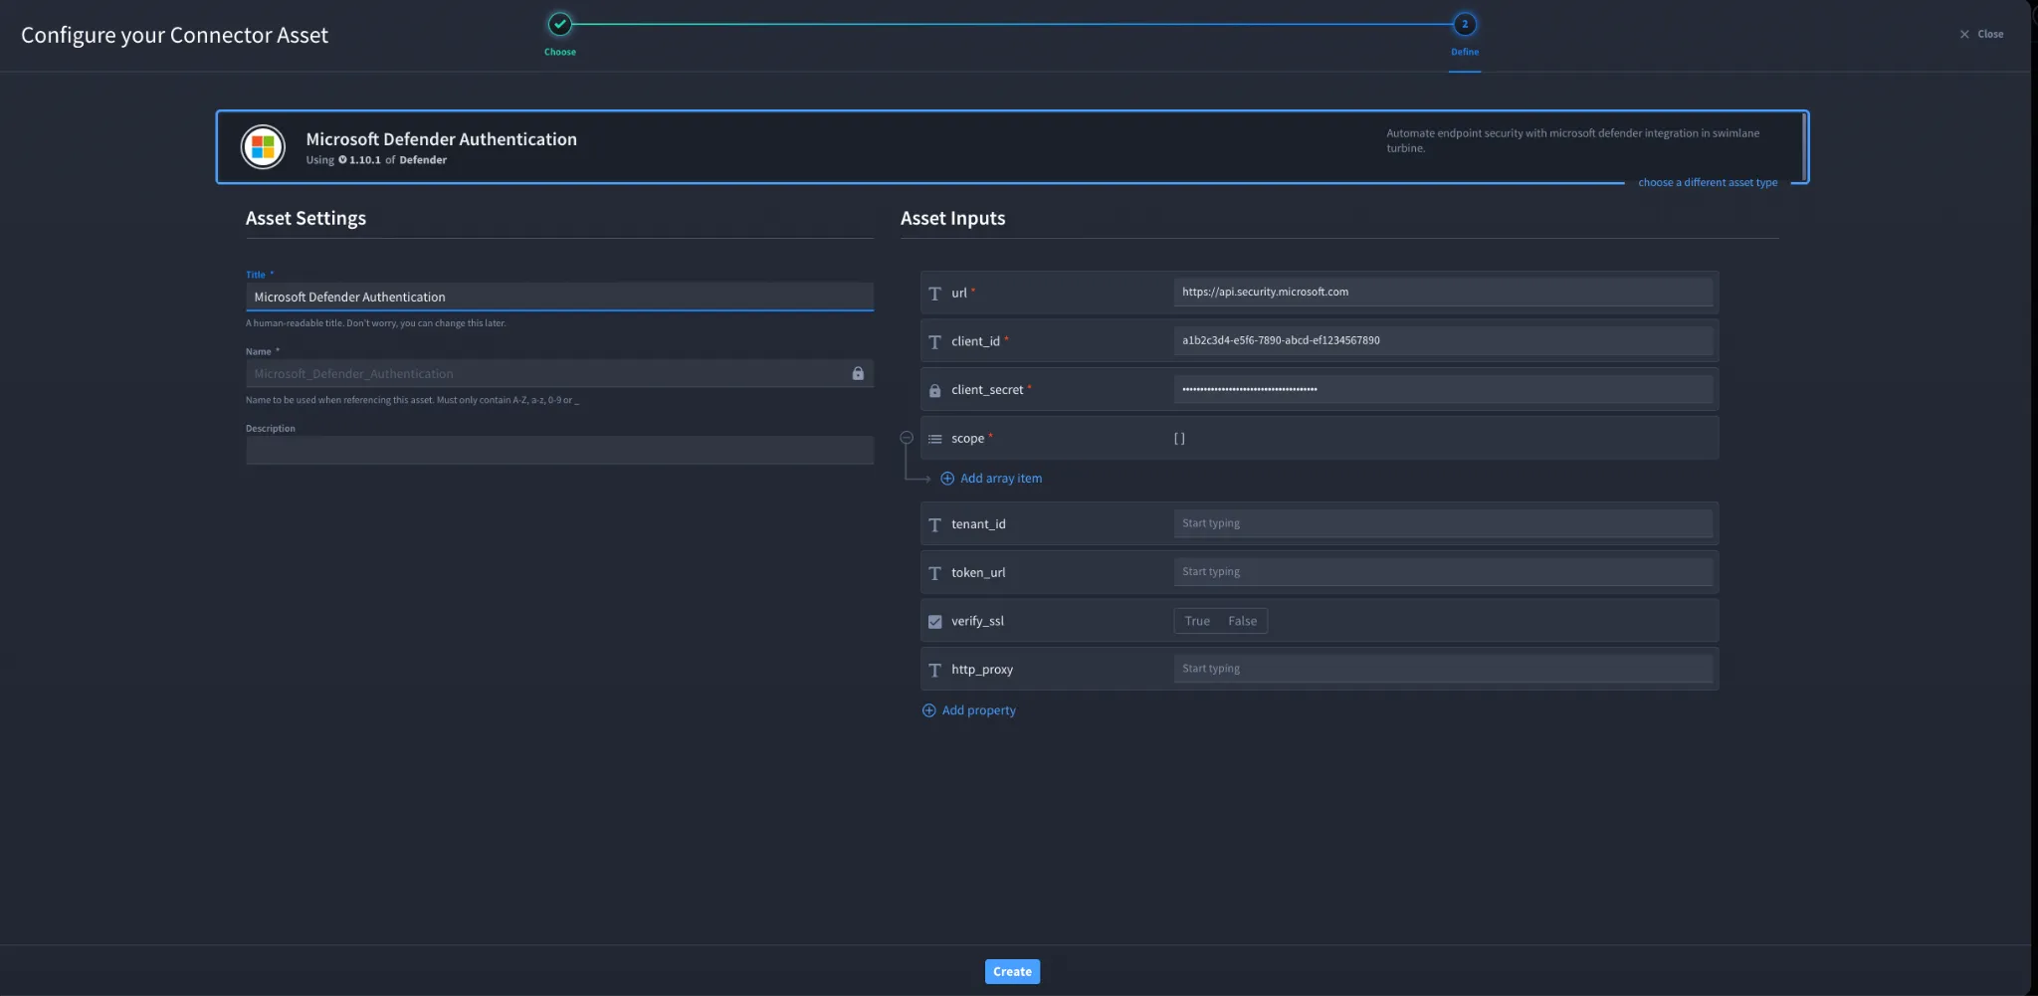Set verify_ssl to True

1197,621
